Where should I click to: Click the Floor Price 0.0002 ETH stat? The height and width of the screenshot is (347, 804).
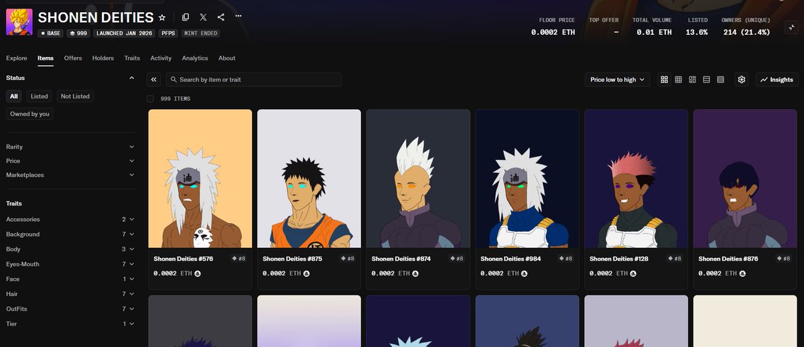click(x=553, y=27)
